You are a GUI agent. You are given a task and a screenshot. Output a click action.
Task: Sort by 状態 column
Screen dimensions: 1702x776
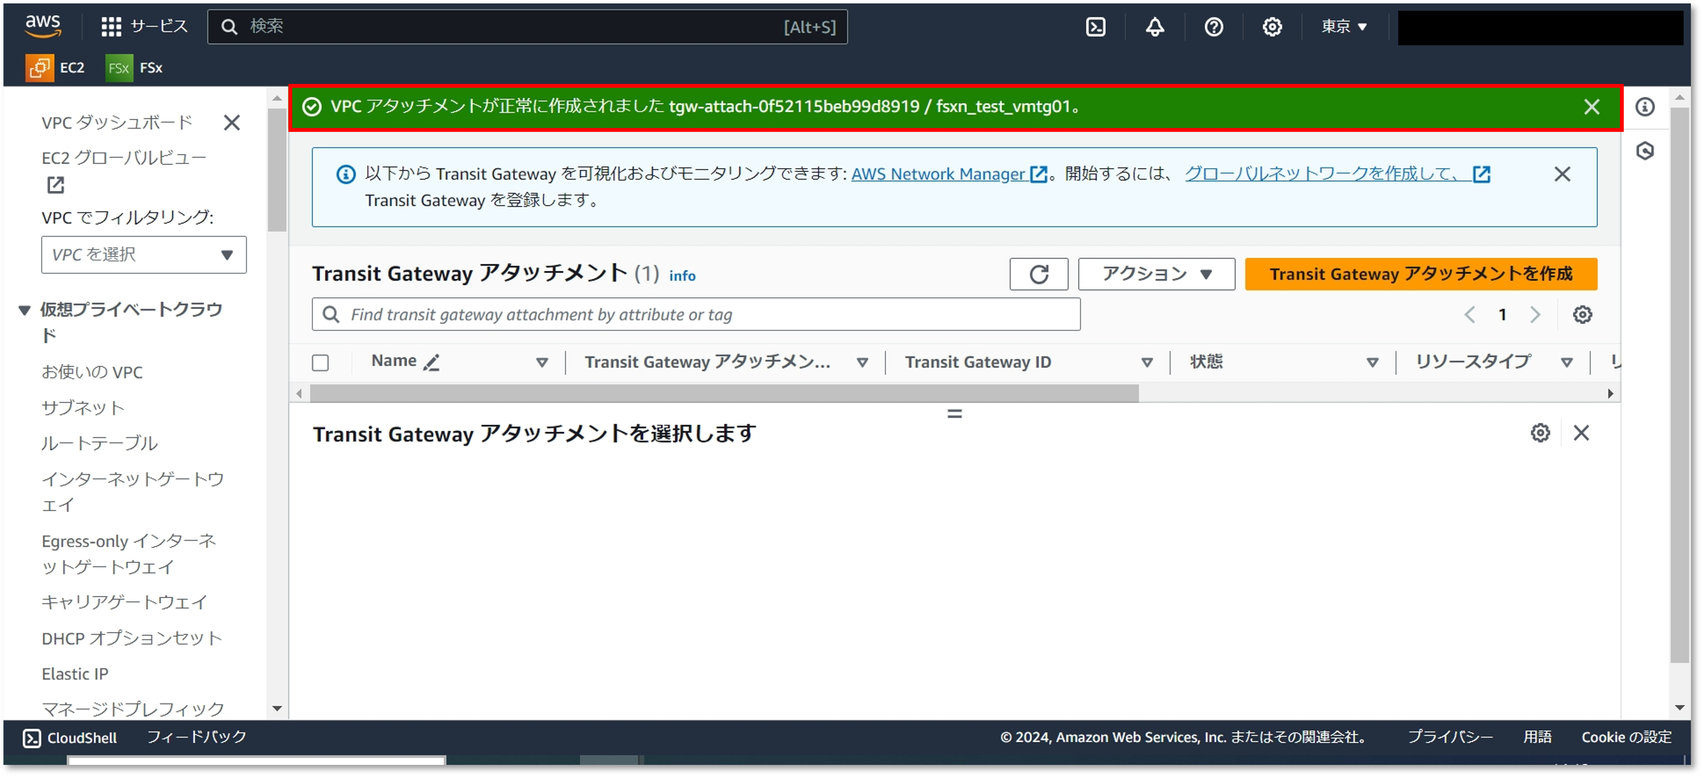click(1372, 362)
